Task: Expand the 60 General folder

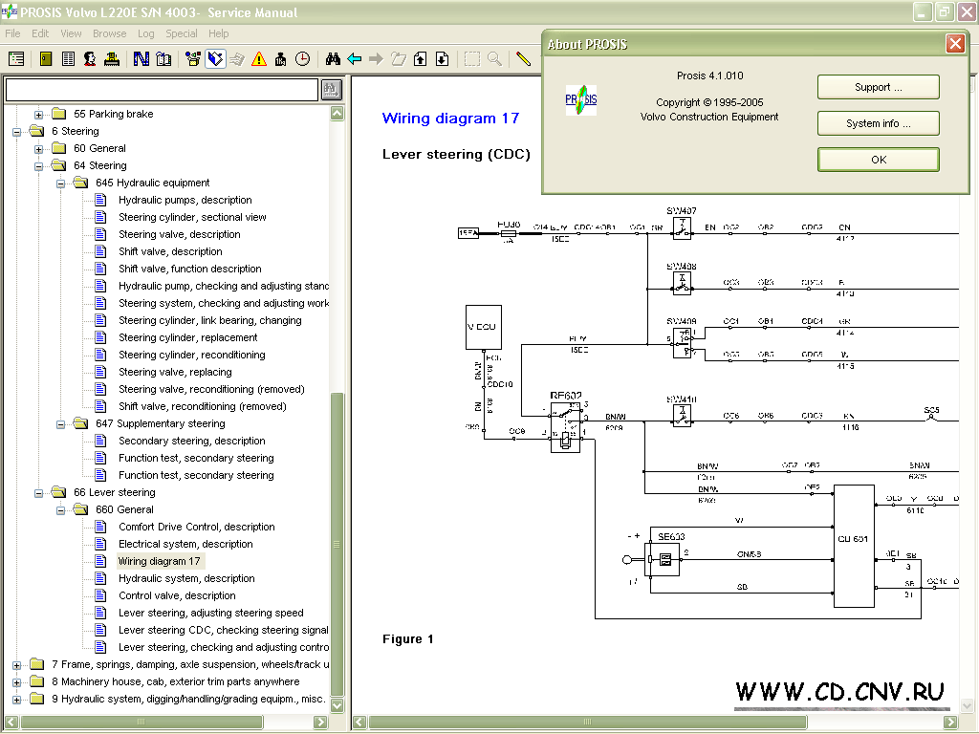Action: pyautogui.click(x=38, y=149)
